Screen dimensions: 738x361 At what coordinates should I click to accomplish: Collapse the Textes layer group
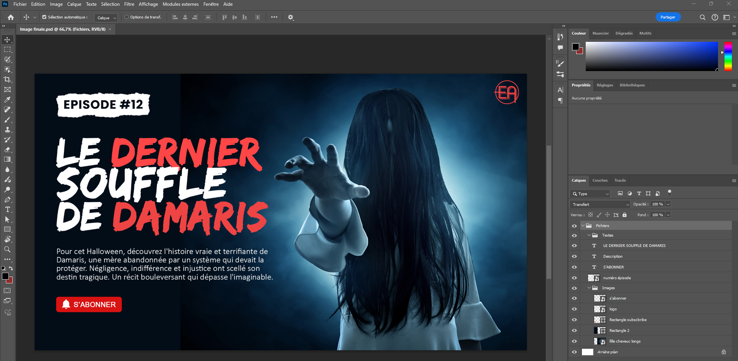589,235
